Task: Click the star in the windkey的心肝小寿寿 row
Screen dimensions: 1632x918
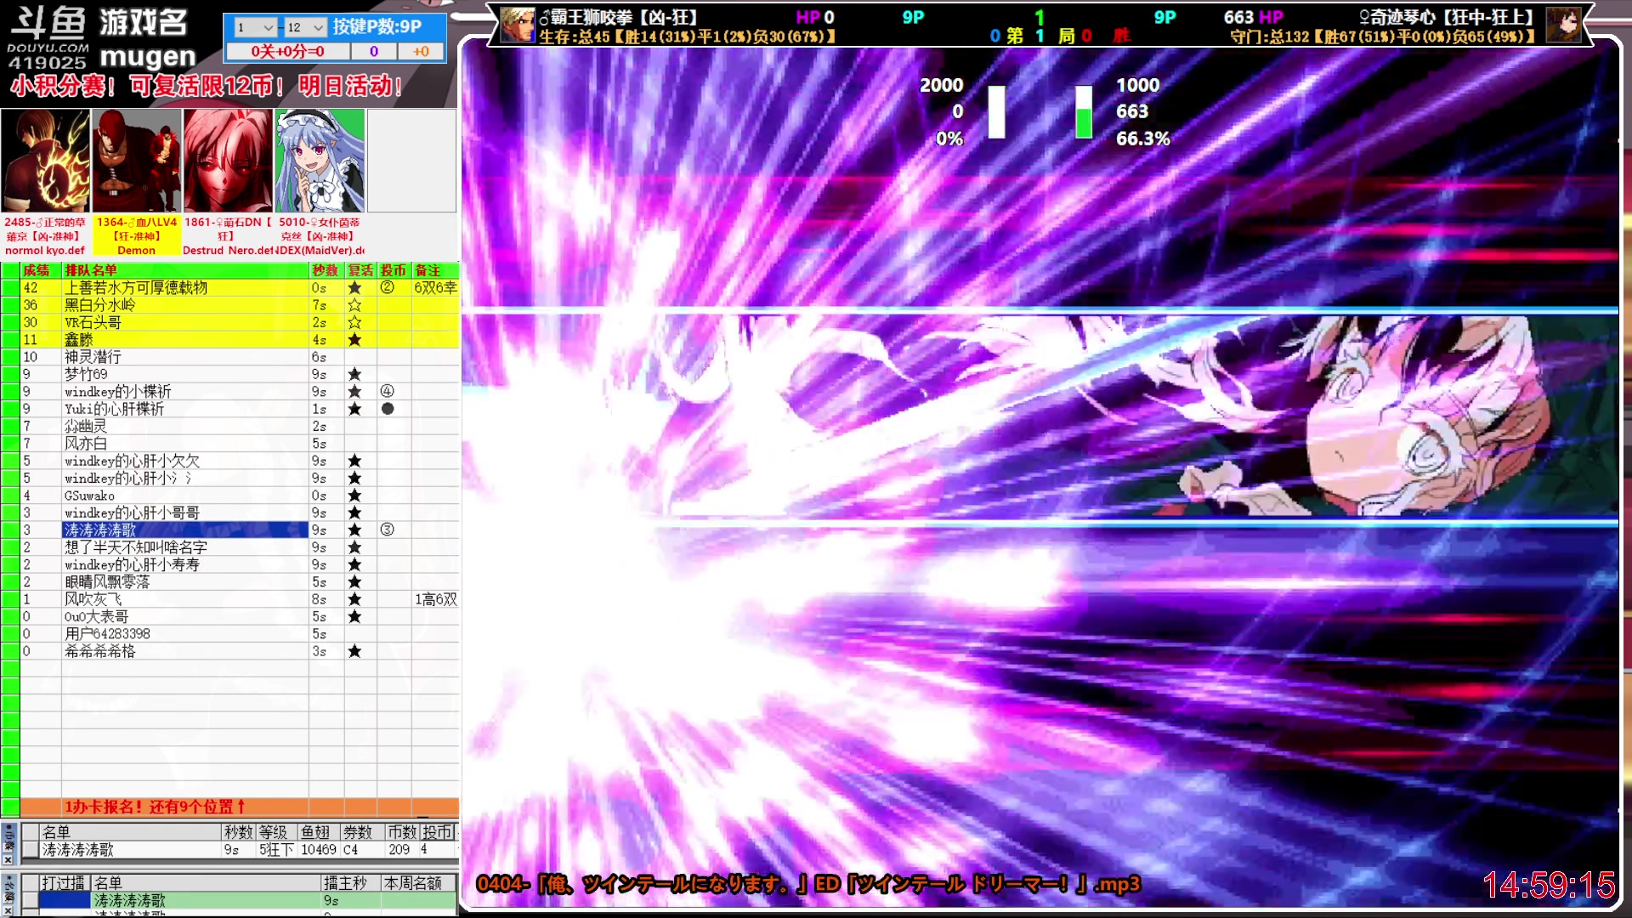Action: pyautogui.click(x=354, y=565)
